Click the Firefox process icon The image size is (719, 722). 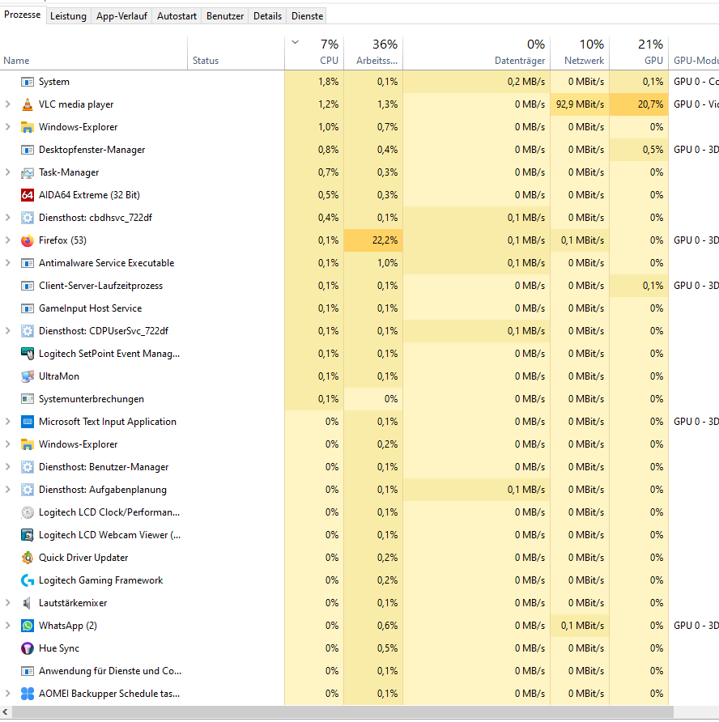tap(28, 240)
